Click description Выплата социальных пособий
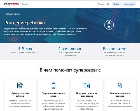The height and width of the screenshot is (111, 140). 87,105
